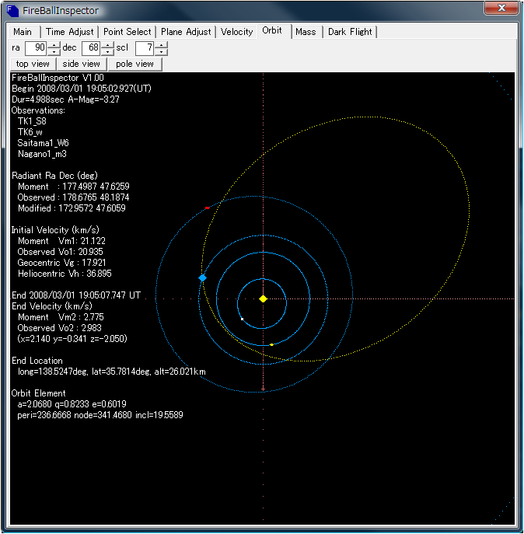The image size is (524, 534).
Task: Click the Moment radiant 177.4987 47.6259
Action: pyautogui.click(x=74, y=187)
